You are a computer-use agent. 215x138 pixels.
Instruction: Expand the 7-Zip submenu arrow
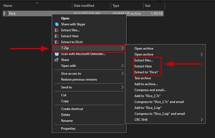(122, 48)
